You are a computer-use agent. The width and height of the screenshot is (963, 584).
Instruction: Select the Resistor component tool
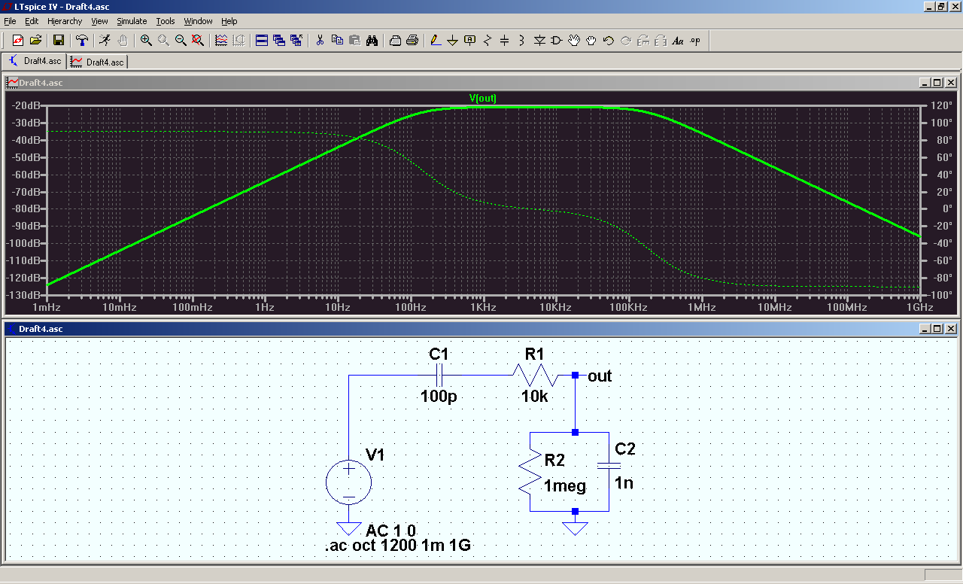[x=487, y=41]
